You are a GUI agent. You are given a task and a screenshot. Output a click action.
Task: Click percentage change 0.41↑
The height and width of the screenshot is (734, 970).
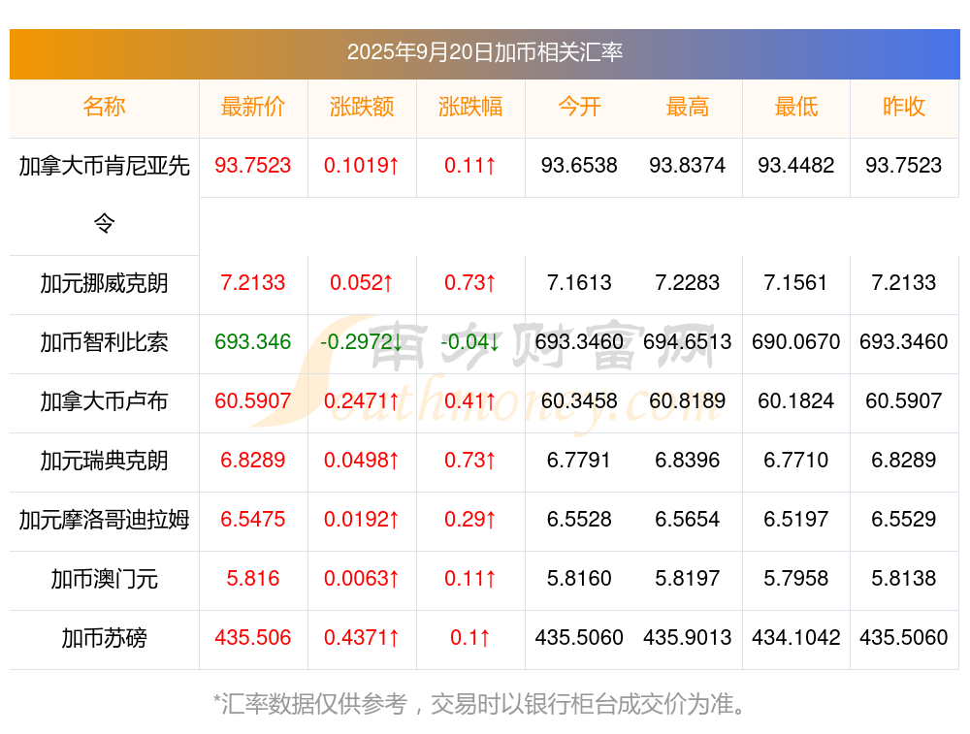click(470, 400)
